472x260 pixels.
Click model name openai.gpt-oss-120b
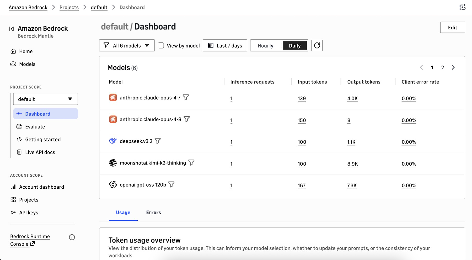click(x=143, y=185)
